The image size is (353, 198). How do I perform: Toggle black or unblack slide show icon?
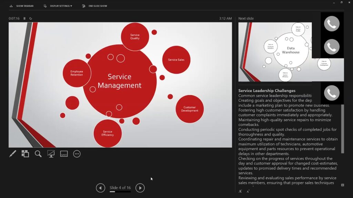[x=51, y=154]
